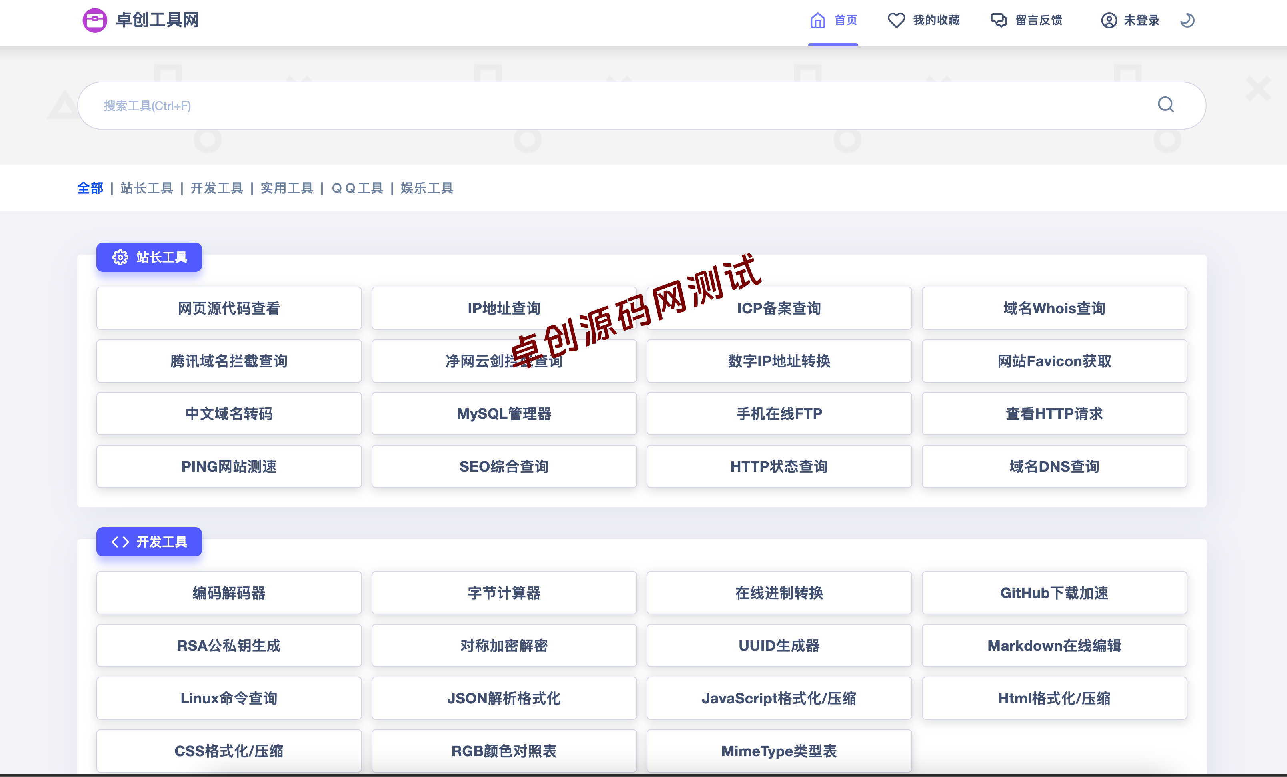This screenshot has width=1287, height=777.
Task: Open the JavaScript格式化/压缩 tool
Action: [x=779, y=698]
